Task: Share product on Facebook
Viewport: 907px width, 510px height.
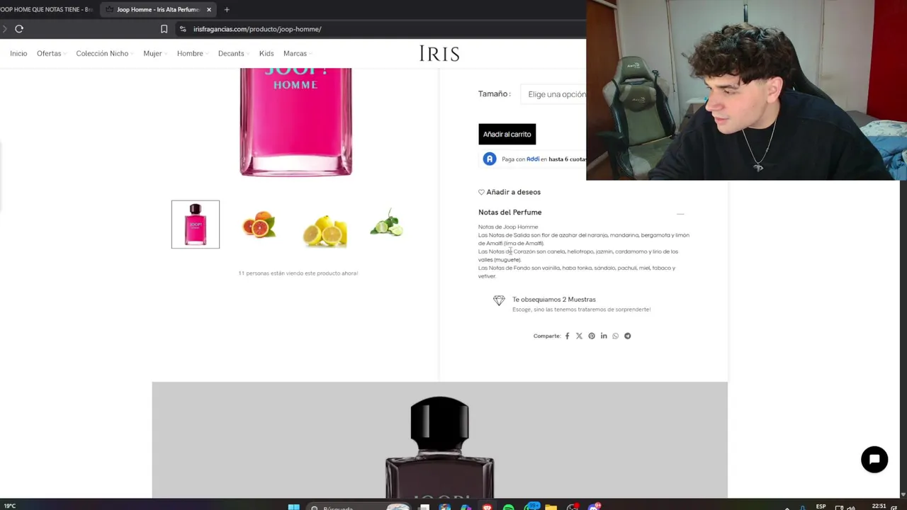Action: click(x=567, y=336)
